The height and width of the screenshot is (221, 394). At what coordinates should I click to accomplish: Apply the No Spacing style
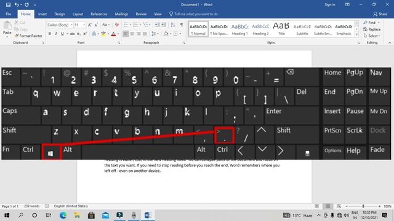(x=219, y=29)
